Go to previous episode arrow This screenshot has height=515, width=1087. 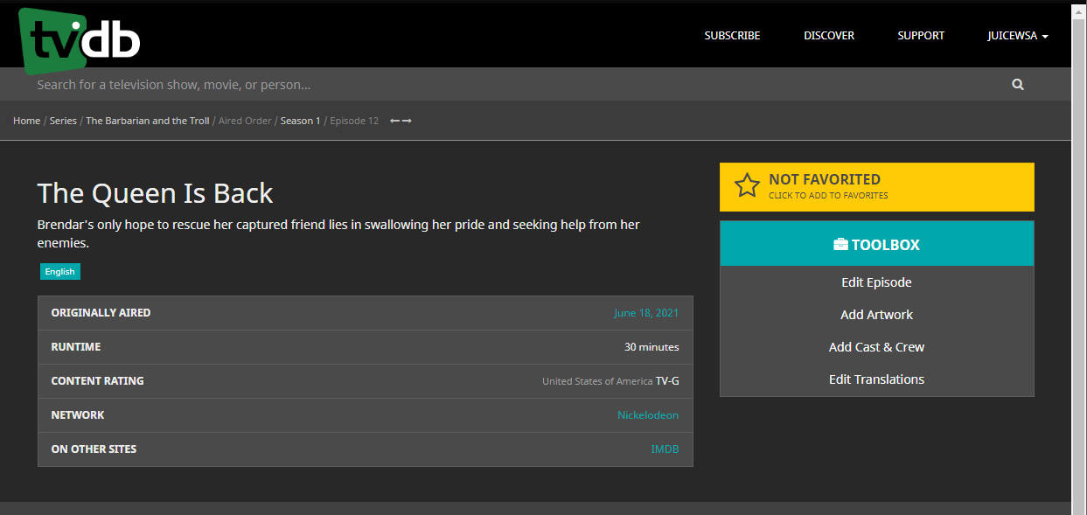[395, 121]
